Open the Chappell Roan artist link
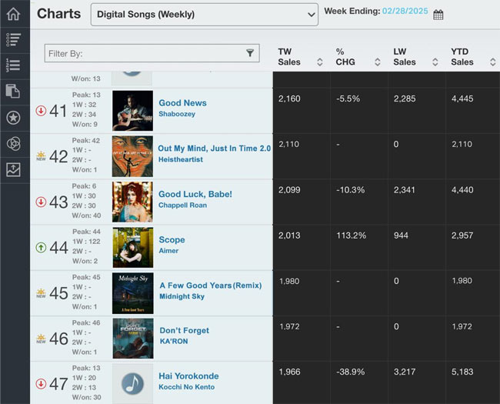Viewport: 500px width, 404px height. click(183, 205)
